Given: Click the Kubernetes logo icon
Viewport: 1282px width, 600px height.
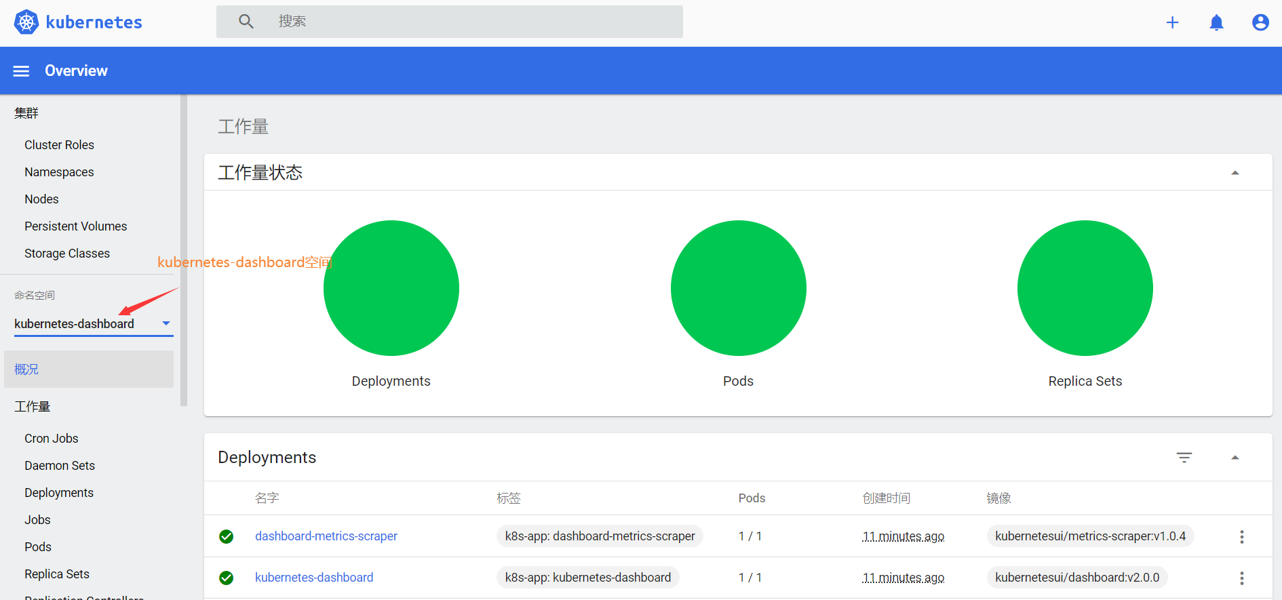Looking at the screenshot, I should point(26,22).
